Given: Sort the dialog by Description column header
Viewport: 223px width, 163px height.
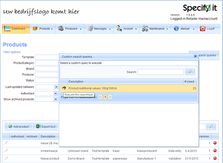Looking at the screenshot, I should (125, 81).
